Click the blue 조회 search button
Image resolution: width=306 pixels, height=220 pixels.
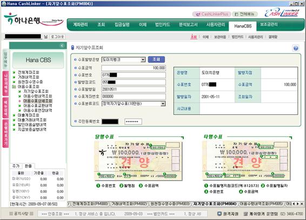(156, 59)
